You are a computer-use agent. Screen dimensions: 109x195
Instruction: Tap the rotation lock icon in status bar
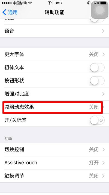(89, 3)
